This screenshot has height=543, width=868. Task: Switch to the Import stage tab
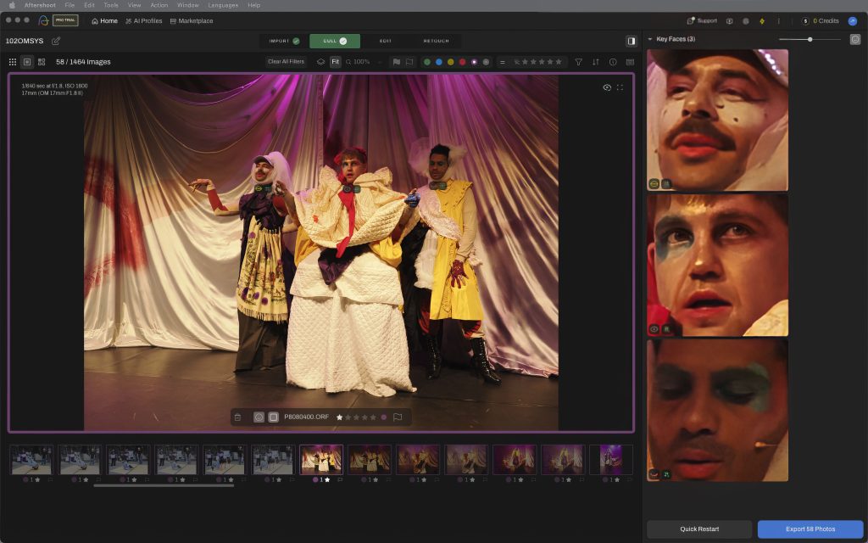point(284,41)
